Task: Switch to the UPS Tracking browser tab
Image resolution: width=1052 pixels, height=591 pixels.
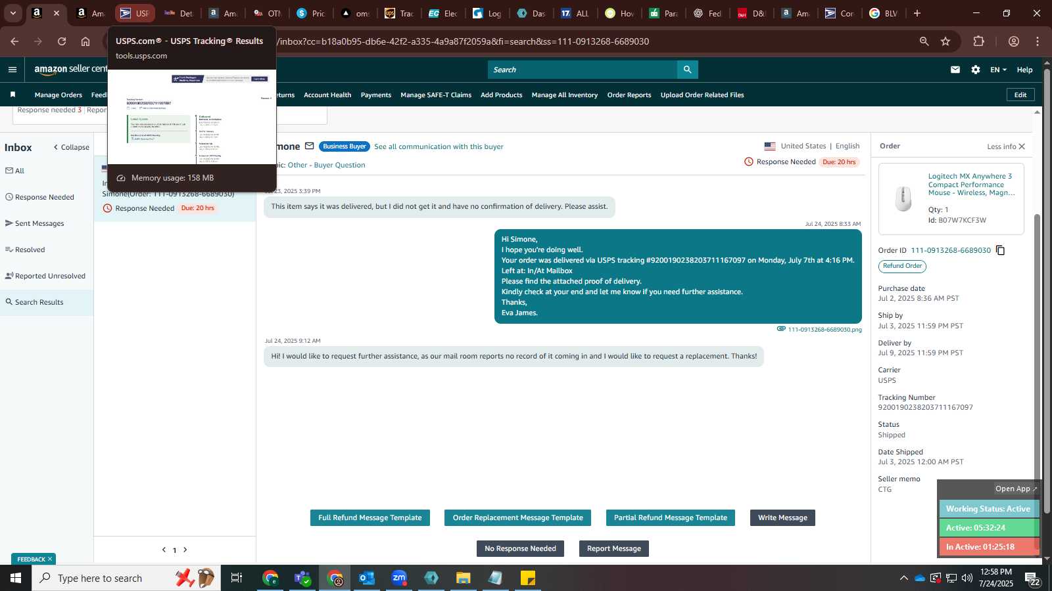Action: (x=400, y=13)
